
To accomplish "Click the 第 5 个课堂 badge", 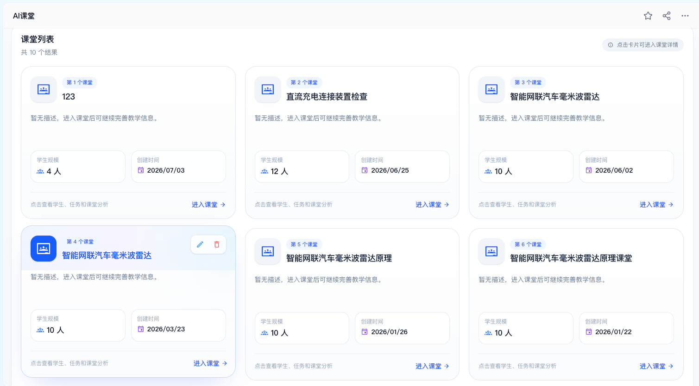I will 304,244.
